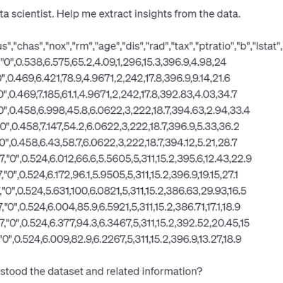The width and height of the screenshot is (283, 283).
Task: Click the data row ending in 4.98,24
Action: (x=113, y=62)
